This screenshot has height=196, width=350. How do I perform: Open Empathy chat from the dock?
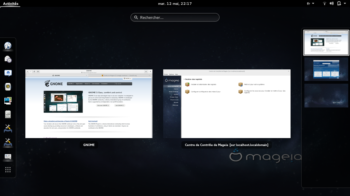click(x=8, y=73)
